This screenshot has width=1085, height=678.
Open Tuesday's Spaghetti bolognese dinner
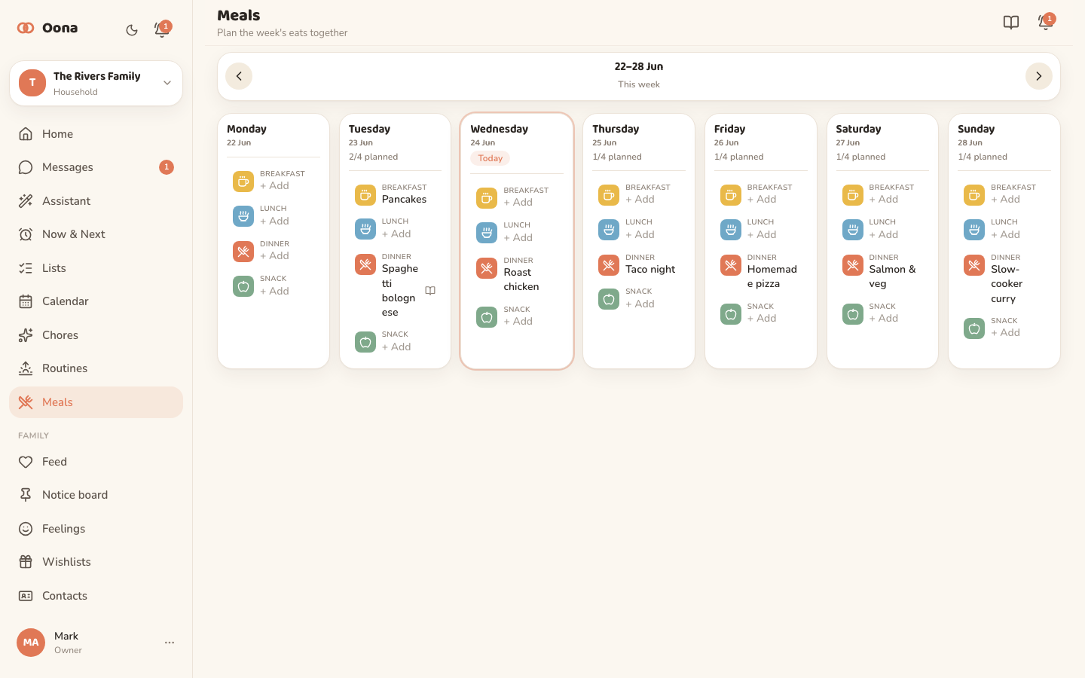(400, 291)
